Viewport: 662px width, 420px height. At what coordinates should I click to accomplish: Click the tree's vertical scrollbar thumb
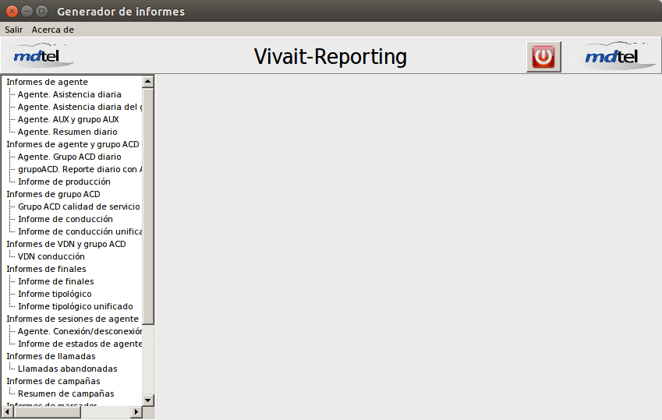pos(148,206)
